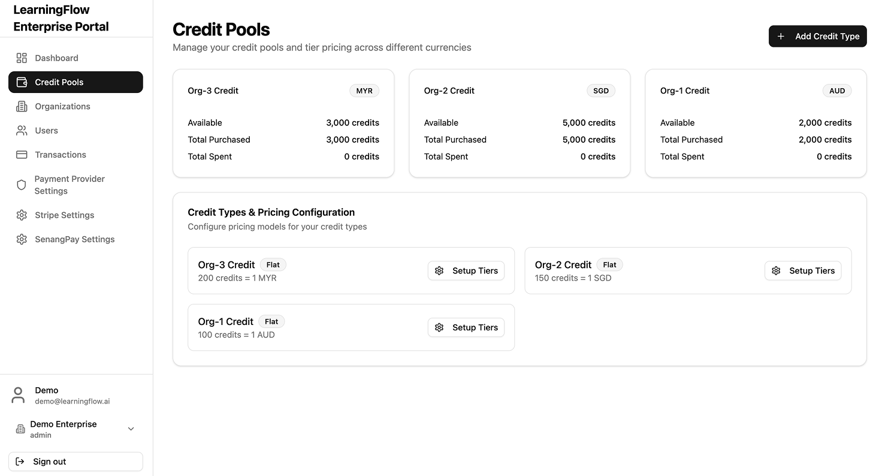This screenshot has height=476, width=879.
Task: Click the sign out arrow icon
Action: pyautogui.click(x=20, y=461)
